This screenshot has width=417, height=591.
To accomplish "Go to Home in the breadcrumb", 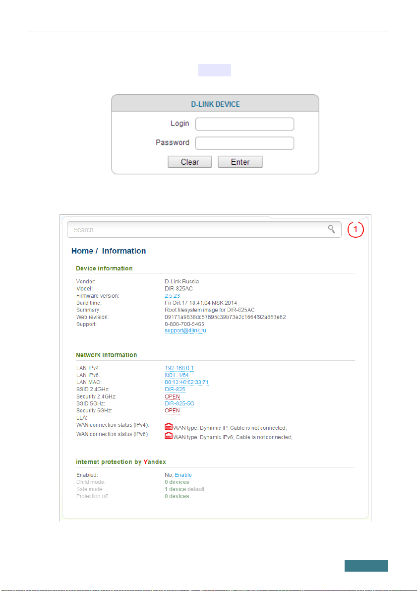I will point(82,251).
